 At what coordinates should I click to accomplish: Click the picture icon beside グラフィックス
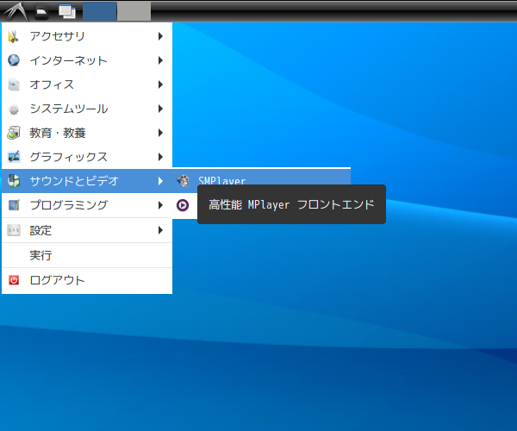[14, 157]
